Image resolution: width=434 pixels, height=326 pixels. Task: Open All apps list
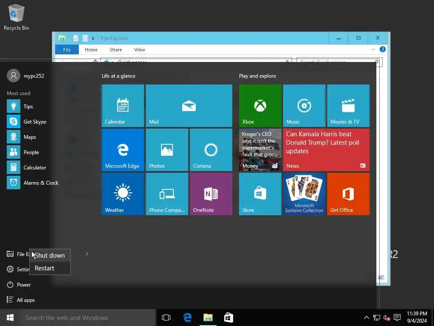pyautogui.click(x=21, y=300)
